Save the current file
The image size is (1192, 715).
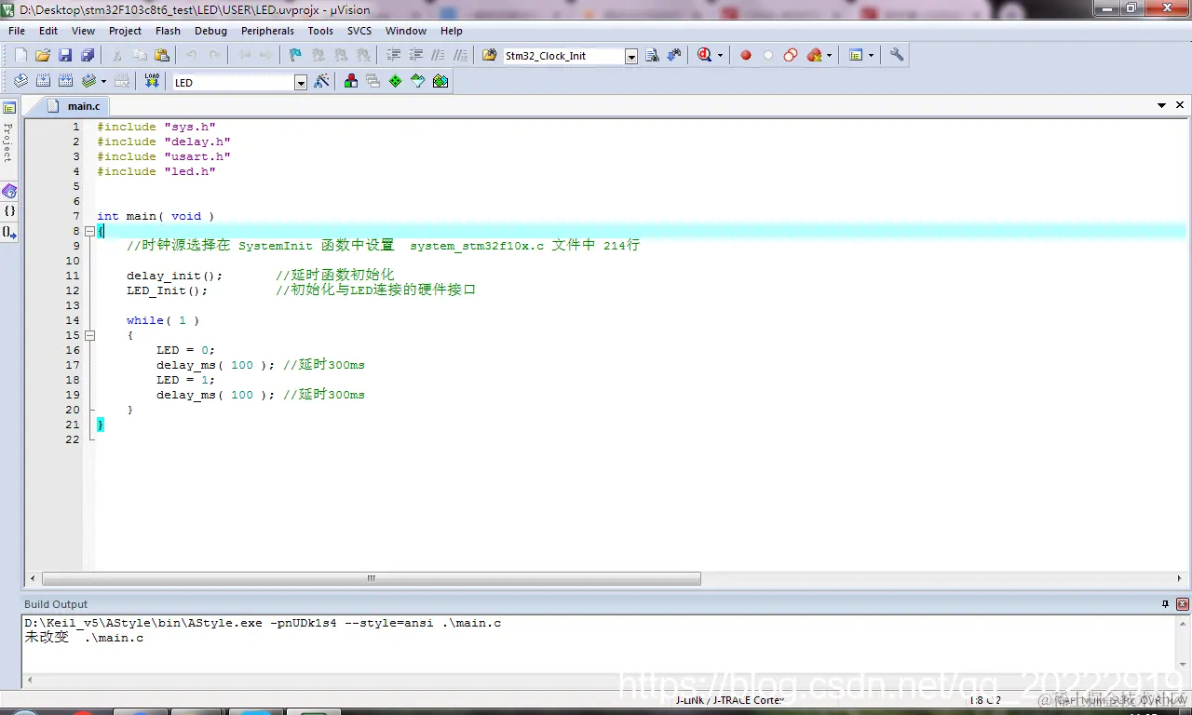(65, 56)
